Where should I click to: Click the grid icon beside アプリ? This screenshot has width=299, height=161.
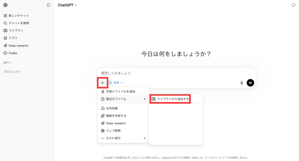click(5, 38)
